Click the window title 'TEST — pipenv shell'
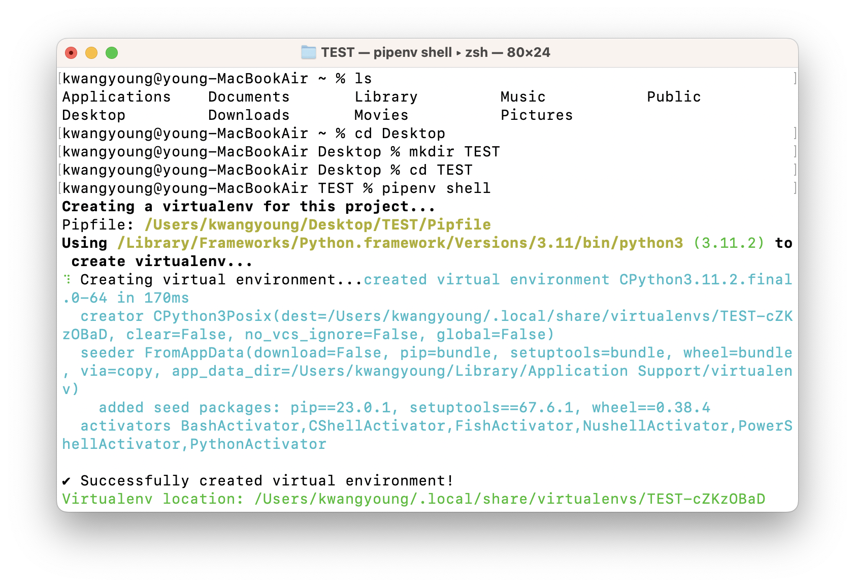 point(386,52)
